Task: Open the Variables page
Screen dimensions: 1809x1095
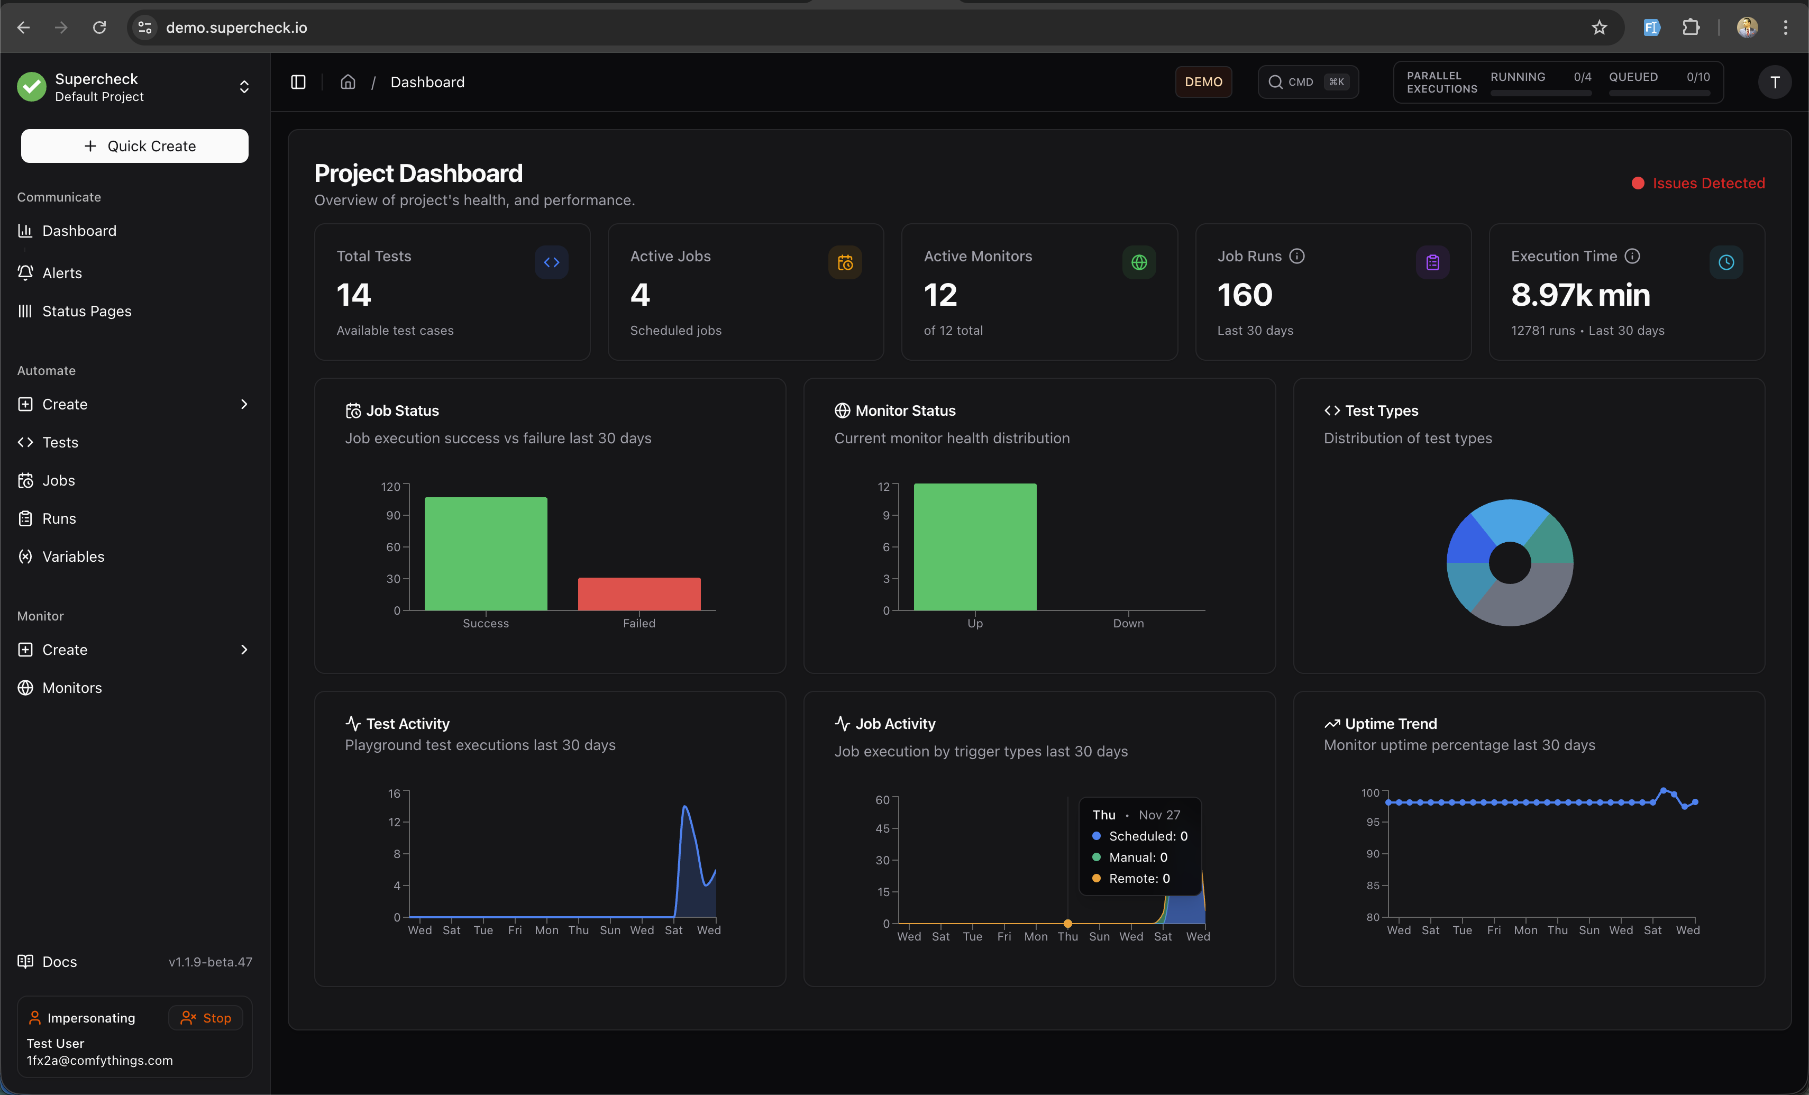Action: (72, 556)
